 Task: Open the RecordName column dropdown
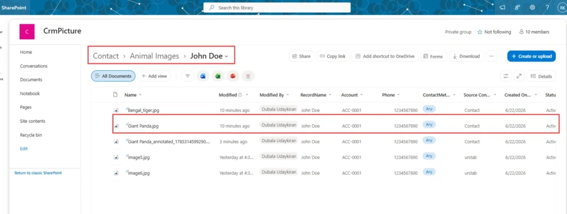pos(330,95)
